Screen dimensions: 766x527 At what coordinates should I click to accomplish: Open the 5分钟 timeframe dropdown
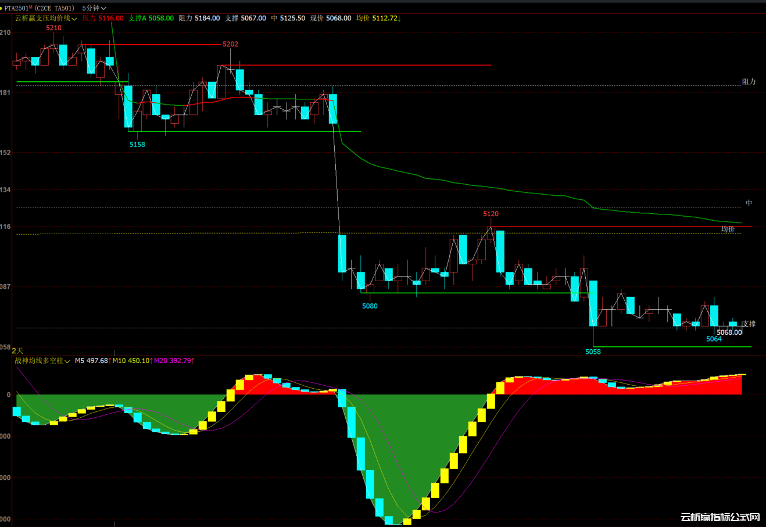(94, 8)
